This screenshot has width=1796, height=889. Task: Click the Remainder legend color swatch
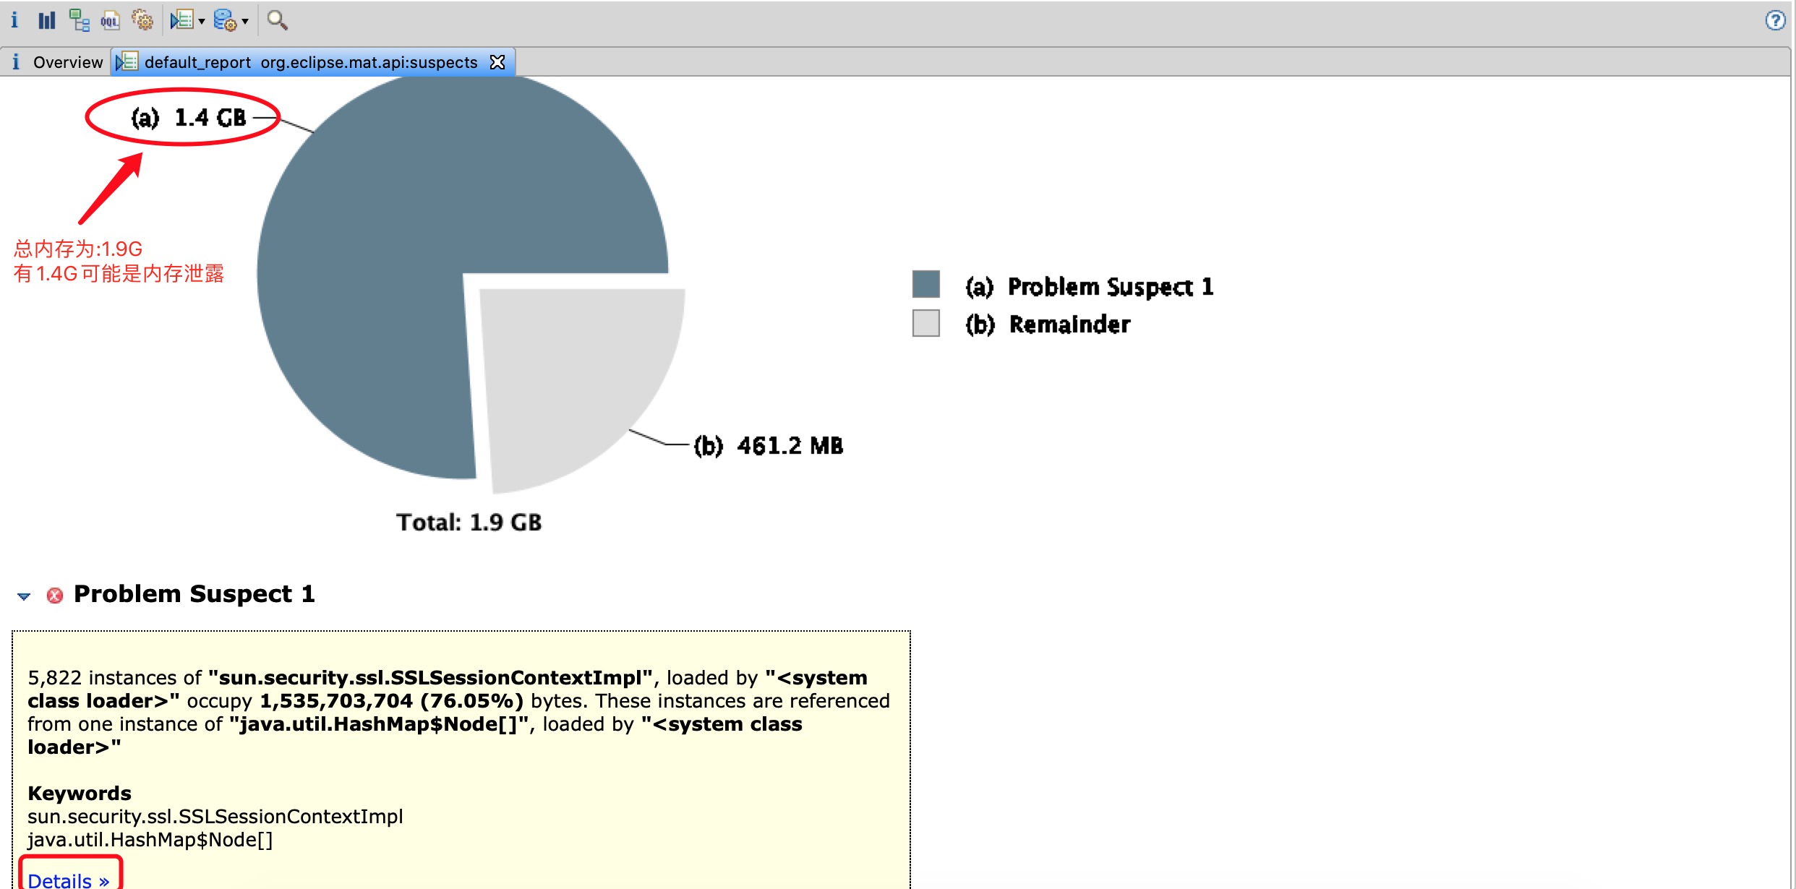tap(926, 323)
